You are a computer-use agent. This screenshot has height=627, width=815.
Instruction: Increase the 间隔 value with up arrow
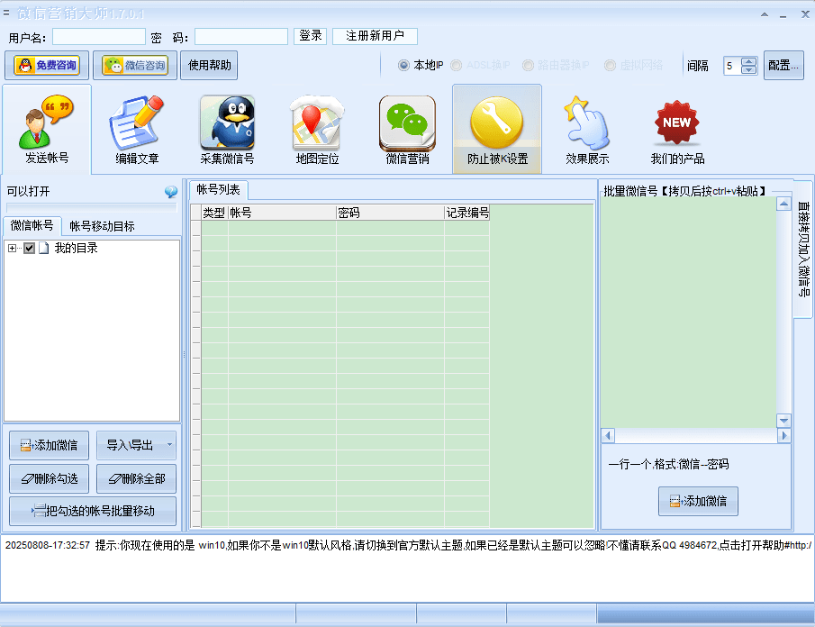(747, 60)
